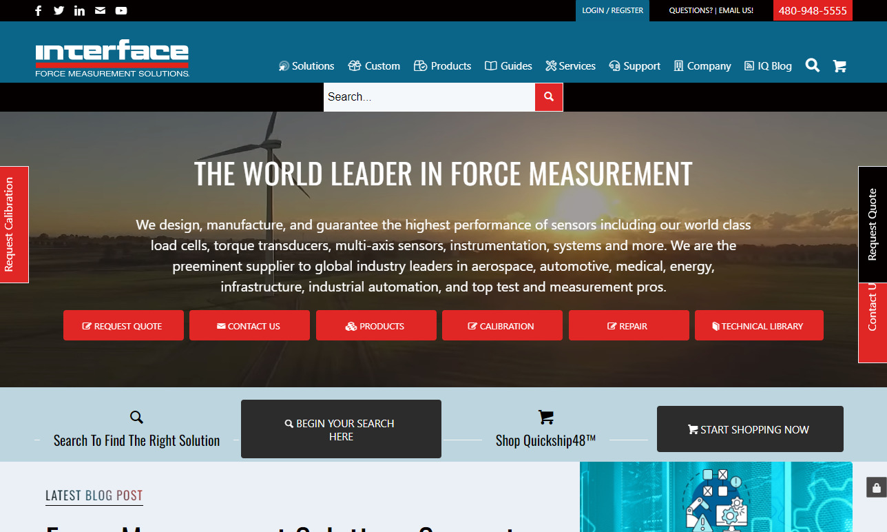Image resolution: width=887 pixels, height=532 pixels.
Task: Click the email envelope icon
Action: (101, 10)
